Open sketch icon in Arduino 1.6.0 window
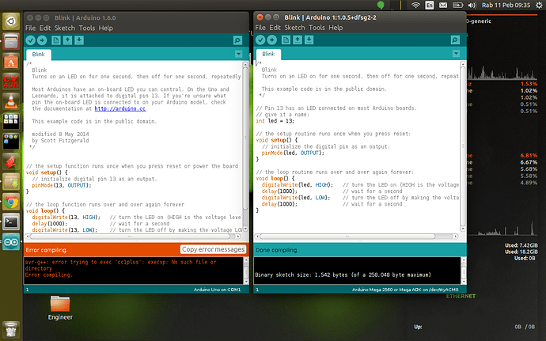 [x=67, y=40]
